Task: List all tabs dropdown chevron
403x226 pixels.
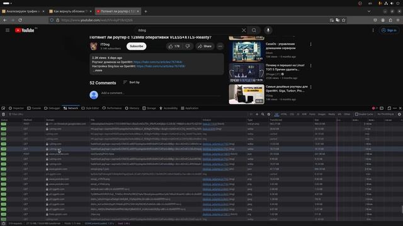Action: [369, 11]
